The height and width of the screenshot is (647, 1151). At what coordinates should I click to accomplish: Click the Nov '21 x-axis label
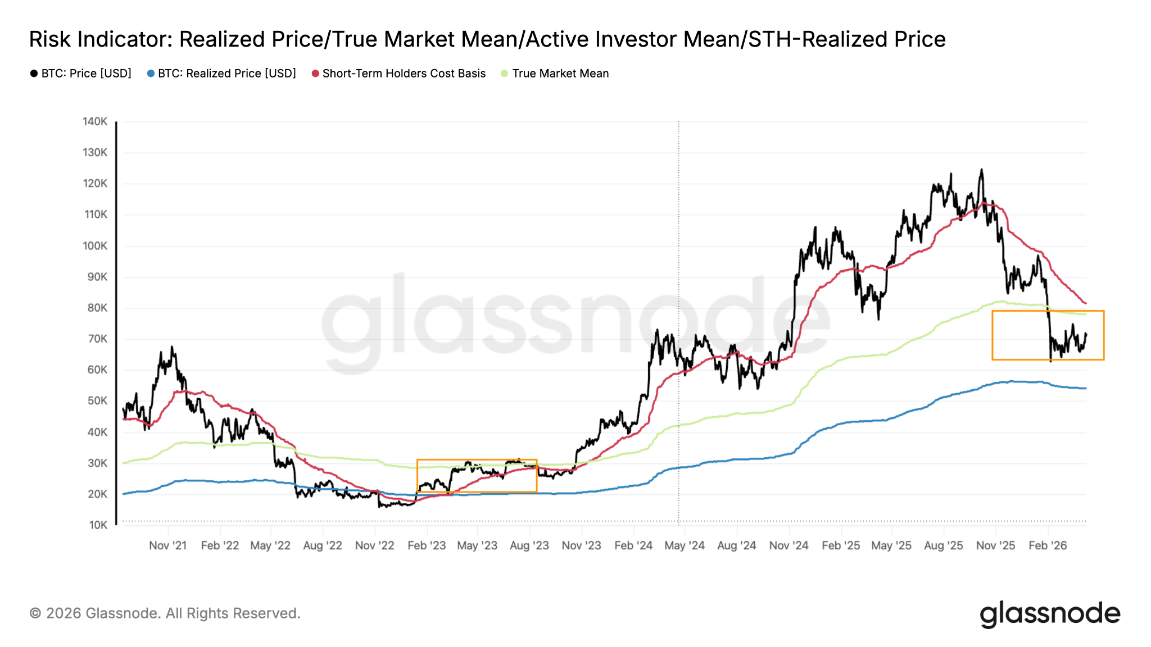coord(167,545)
